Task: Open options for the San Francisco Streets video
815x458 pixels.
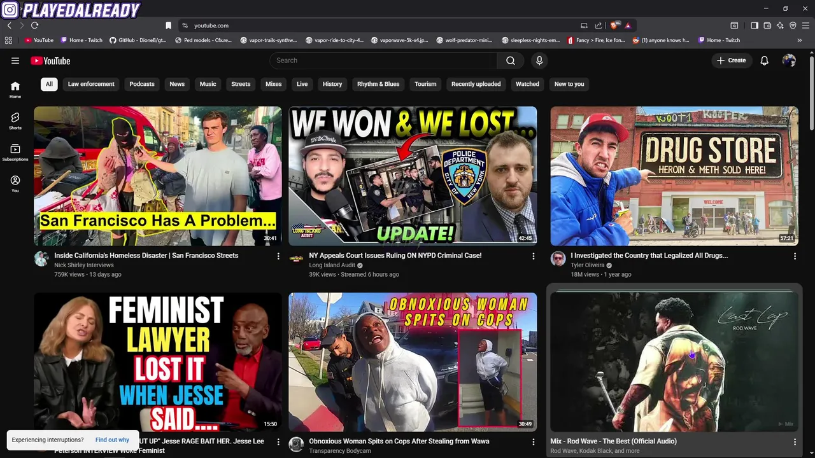Action: [x=278, y=256]
